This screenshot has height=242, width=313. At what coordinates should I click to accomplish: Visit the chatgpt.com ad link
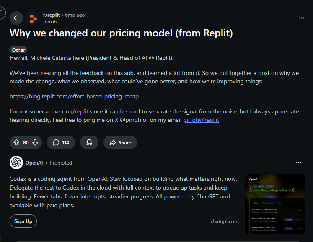pyautogui.click(x=225, y=221)
